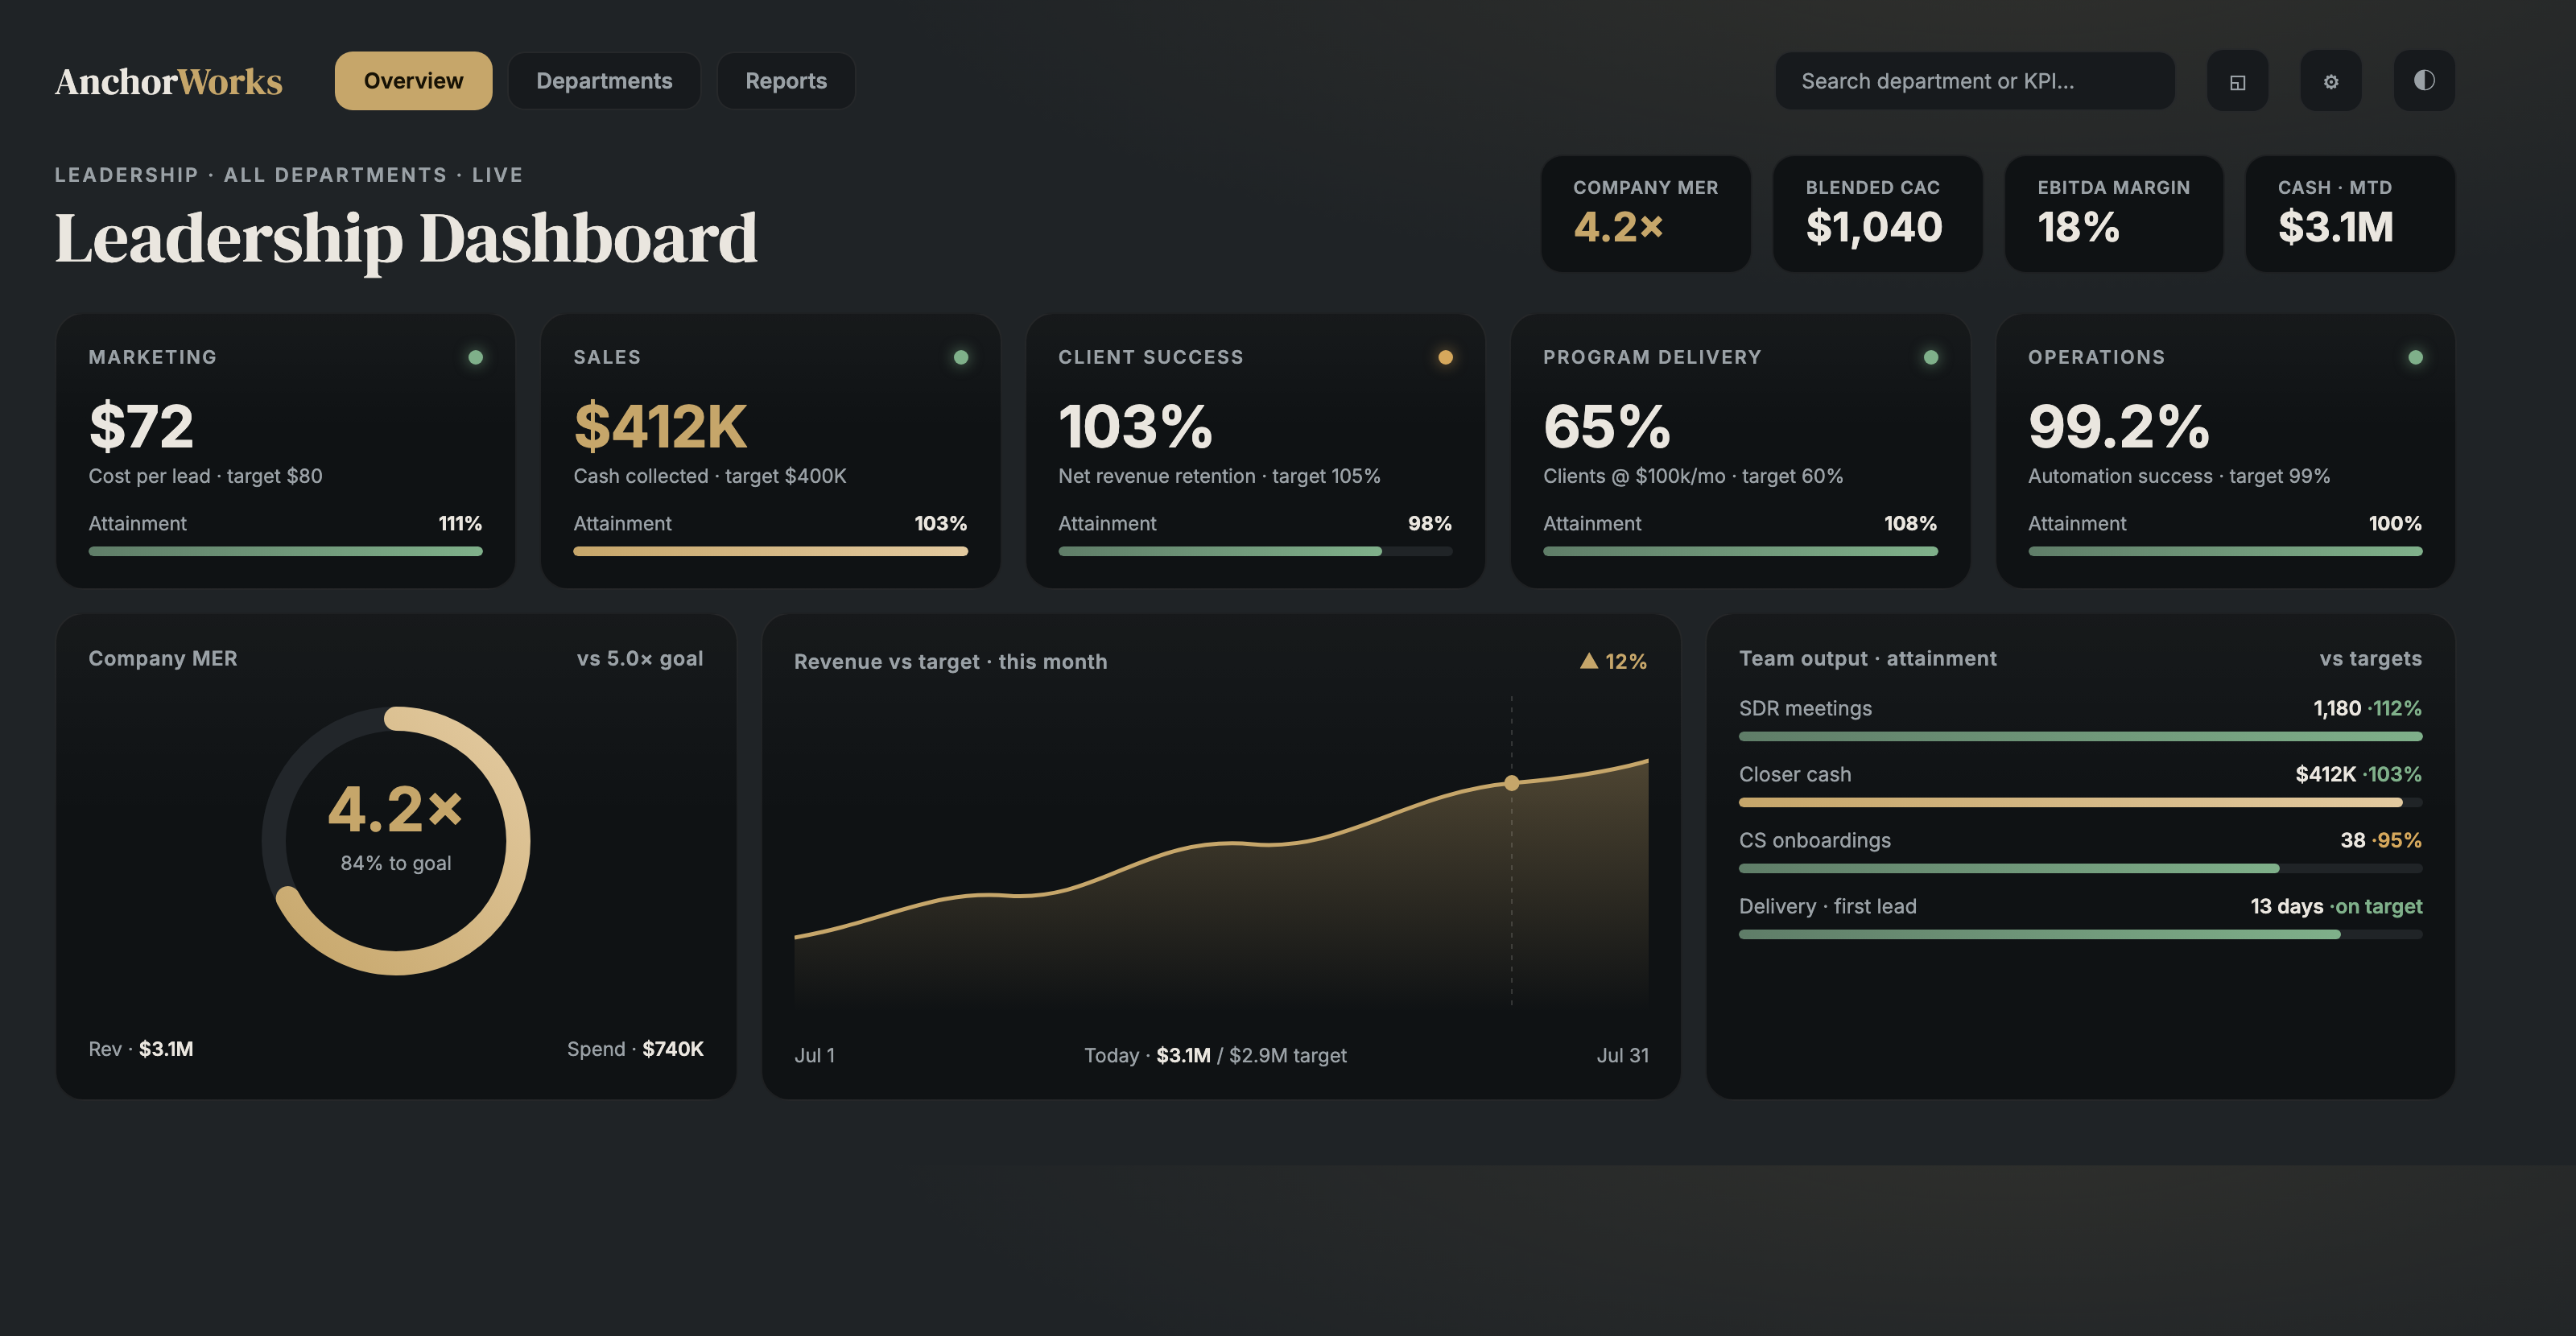Click the today marker dot on revenue chart

pyautogui.click(x=1511, y=783)
